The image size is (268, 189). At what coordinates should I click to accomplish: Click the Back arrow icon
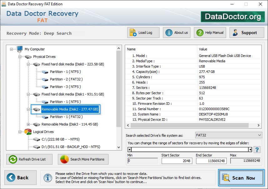coord(11,177)
